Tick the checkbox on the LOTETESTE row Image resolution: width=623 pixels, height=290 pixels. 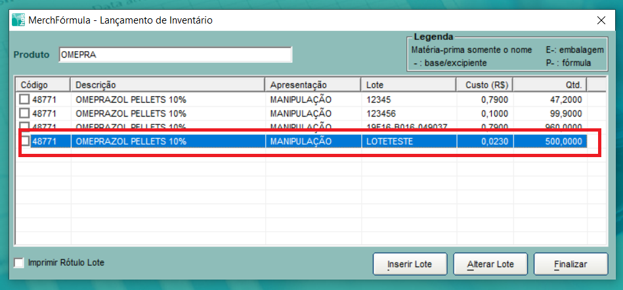[x=24, y=141]
